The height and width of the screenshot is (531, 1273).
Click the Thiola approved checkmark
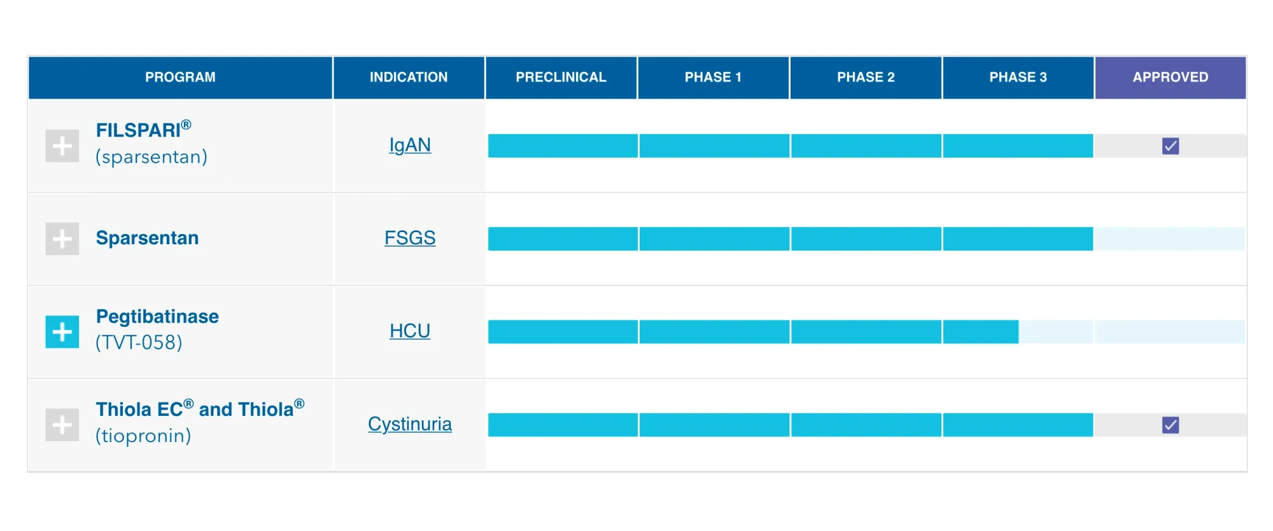1170,425
